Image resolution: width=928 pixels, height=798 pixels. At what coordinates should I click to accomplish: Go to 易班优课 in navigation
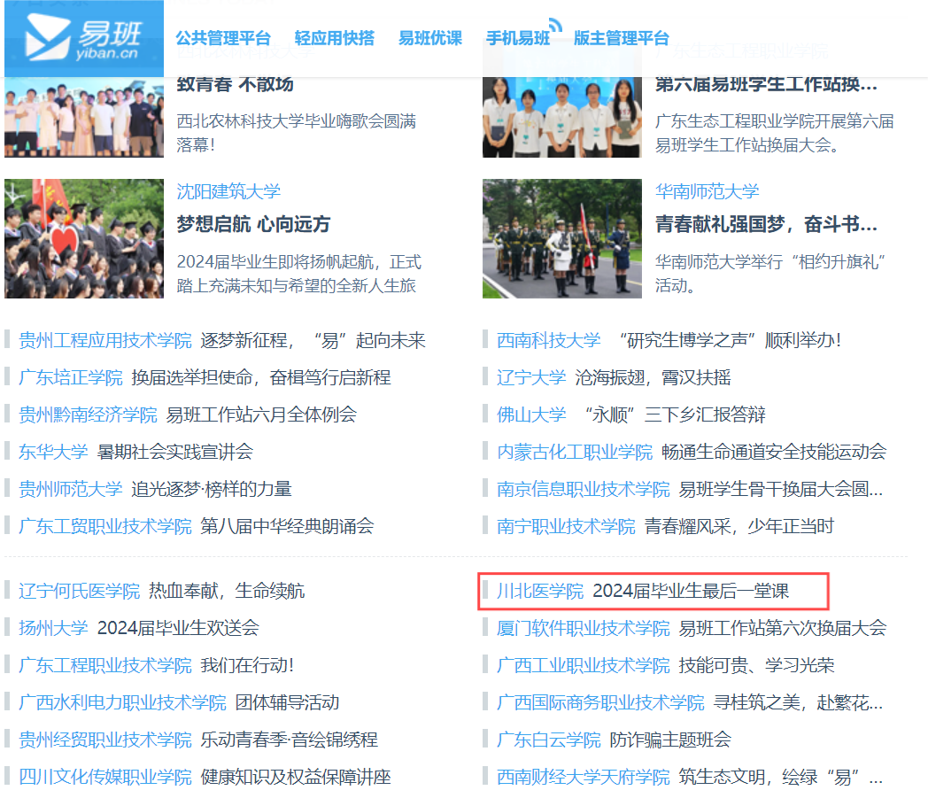[x=429, y=38]
